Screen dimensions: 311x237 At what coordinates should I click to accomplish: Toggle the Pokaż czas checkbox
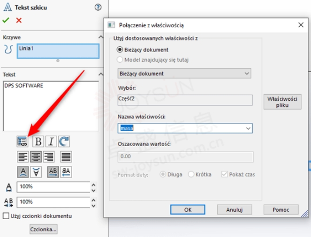point(225,174)
